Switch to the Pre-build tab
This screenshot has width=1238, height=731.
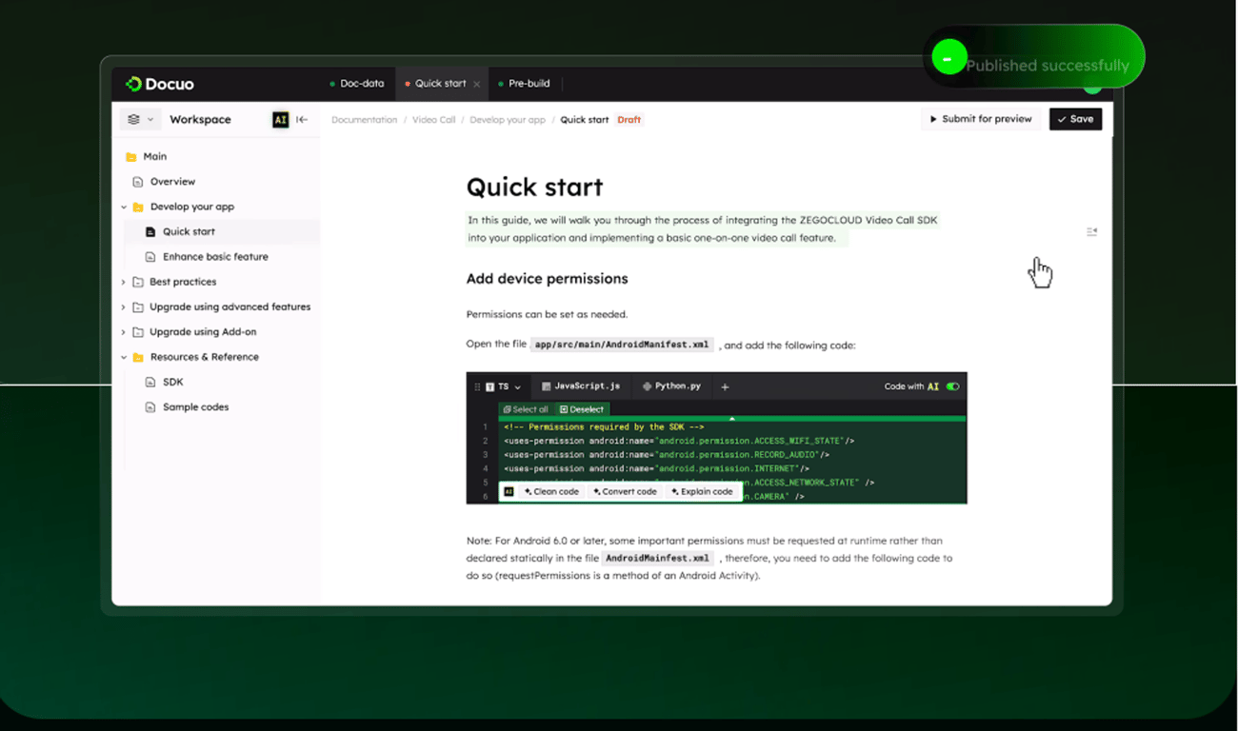pos(525,84)
